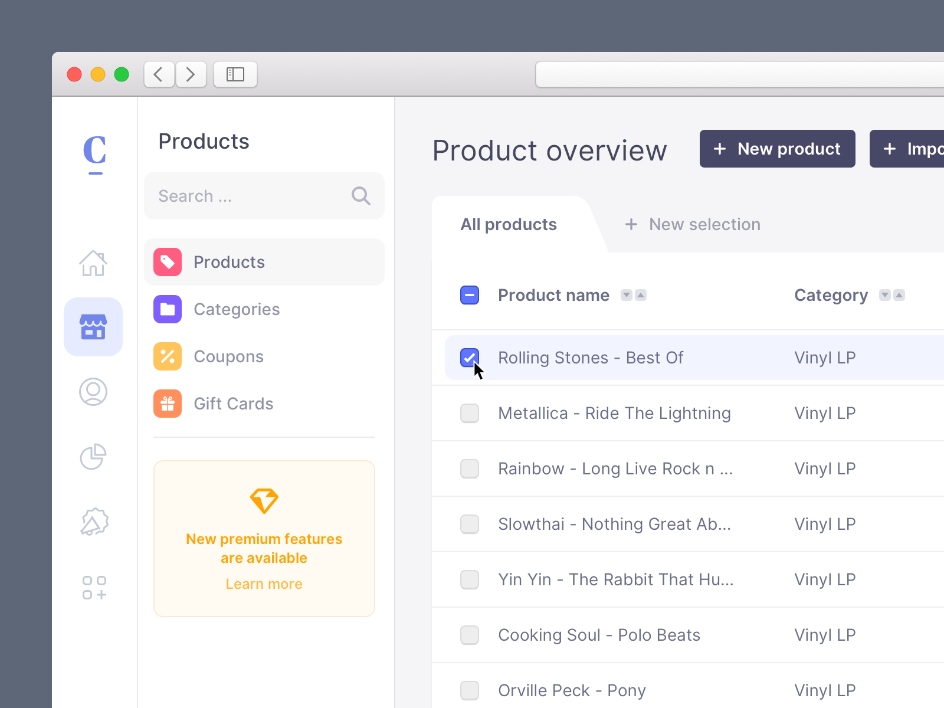Click the purple Categories folder icon
The width and height of the screenshot is (944, 708).
pos(168,309)
